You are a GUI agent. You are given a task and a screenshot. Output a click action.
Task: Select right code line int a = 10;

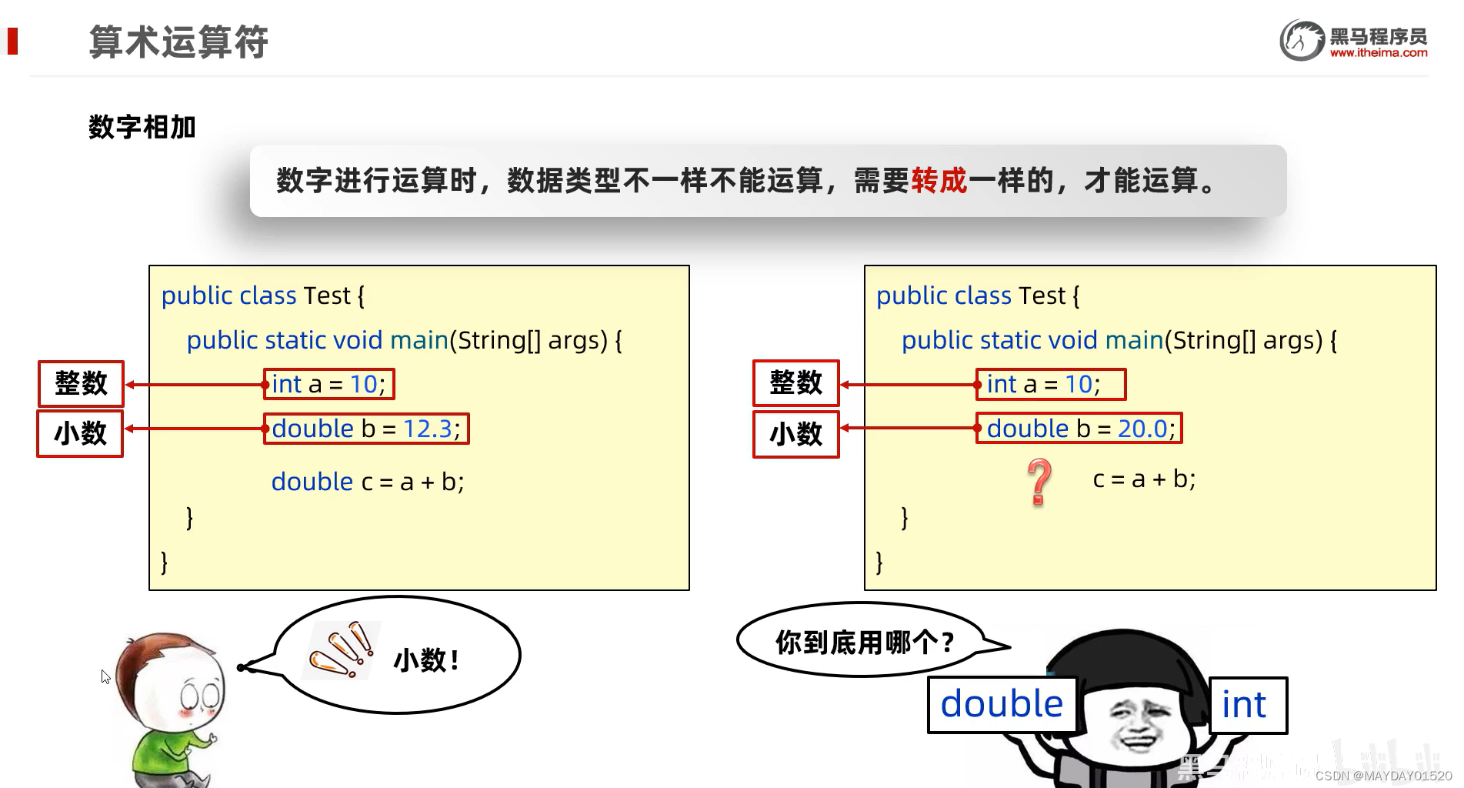pyautogui.click(x=1051, y=384)
